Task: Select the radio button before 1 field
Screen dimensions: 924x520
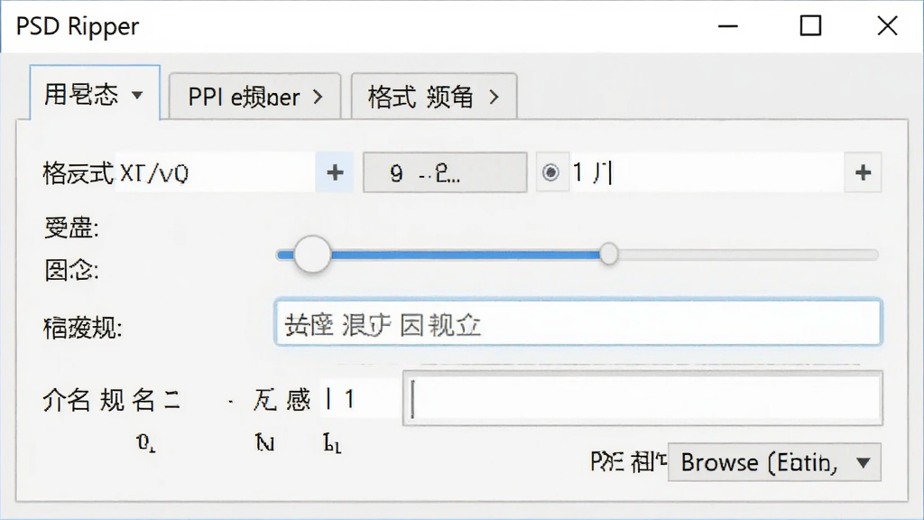Action: coord(550,172)
